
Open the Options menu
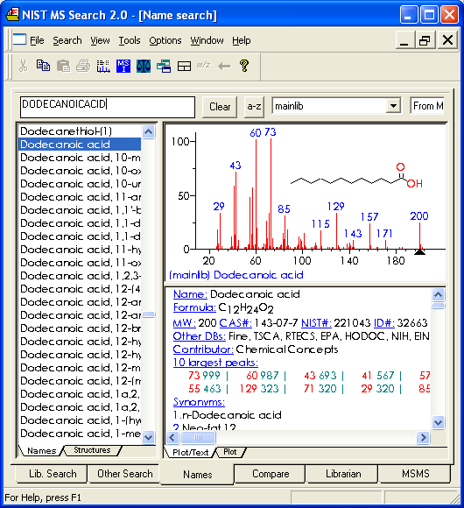[165, 40]
